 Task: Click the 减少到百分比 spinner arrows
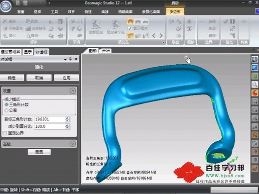pos(67,126)
